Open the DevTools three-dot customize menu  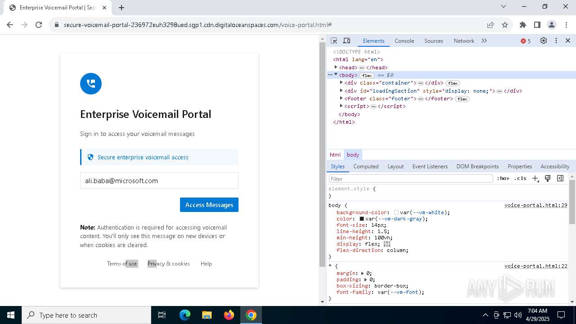coord(556,40)
